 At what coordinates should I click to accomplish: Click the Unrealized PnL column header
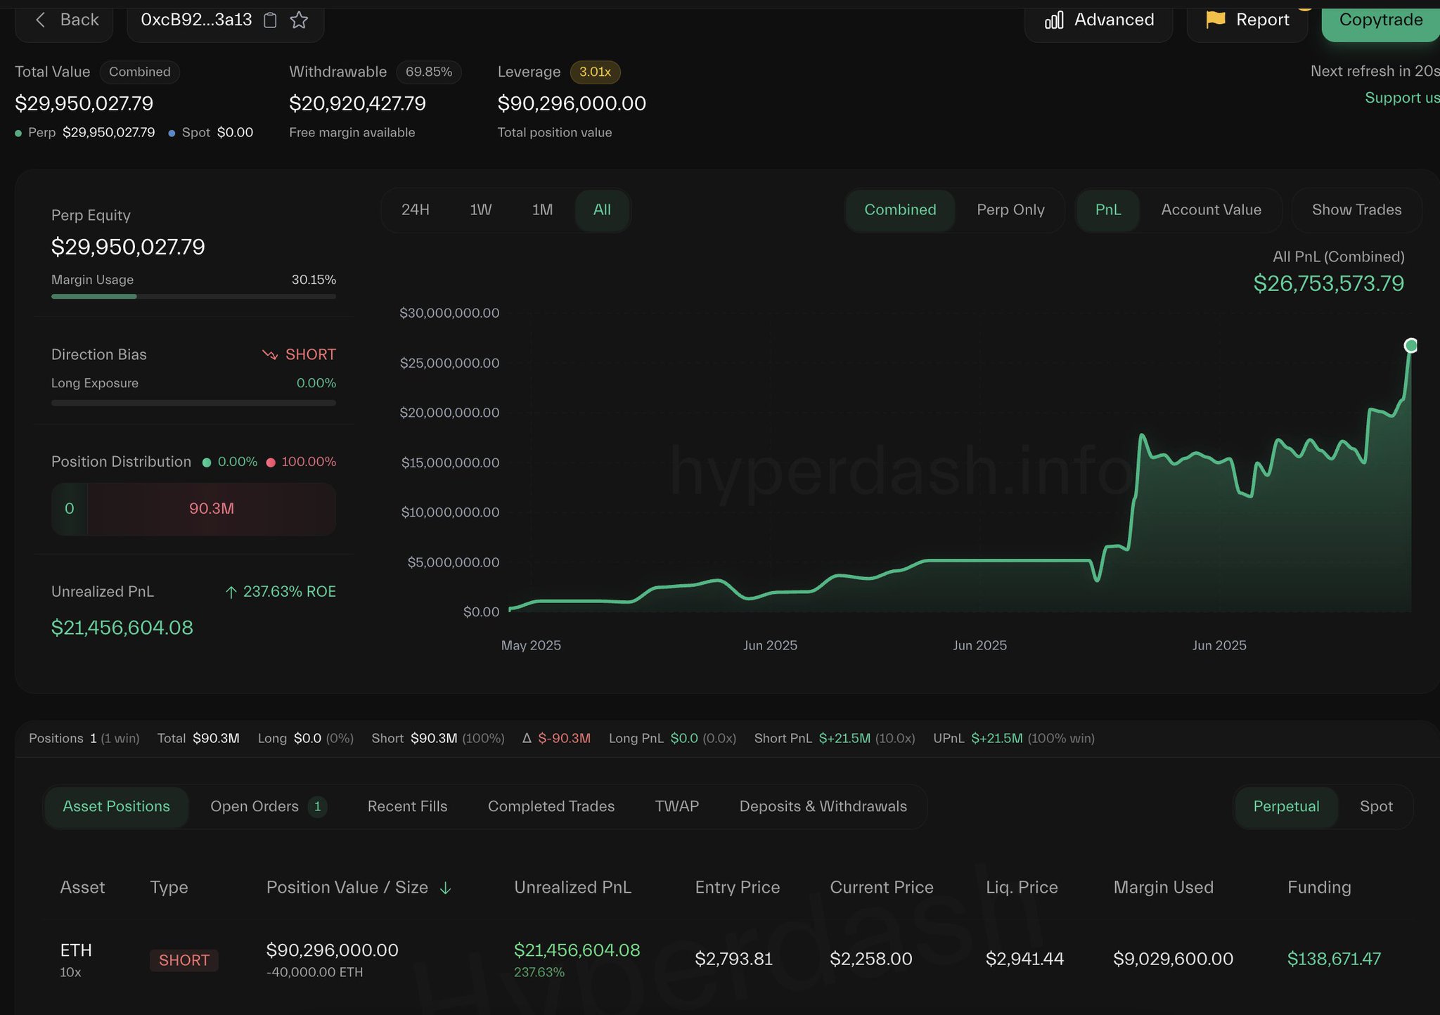(x=572, y=888)
